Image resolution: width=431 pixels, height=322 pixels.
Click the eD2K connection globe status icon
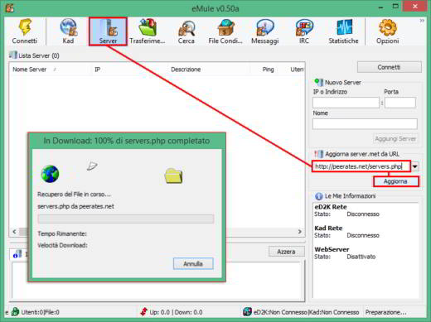click(x=247, y=312)
